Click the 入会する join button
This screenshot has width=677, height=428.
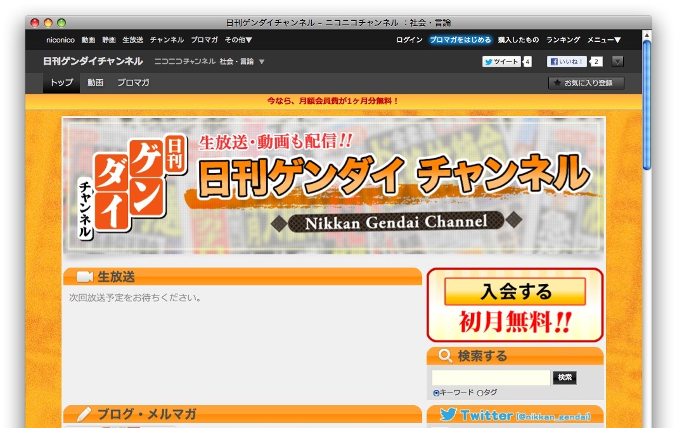coord(515,292)
